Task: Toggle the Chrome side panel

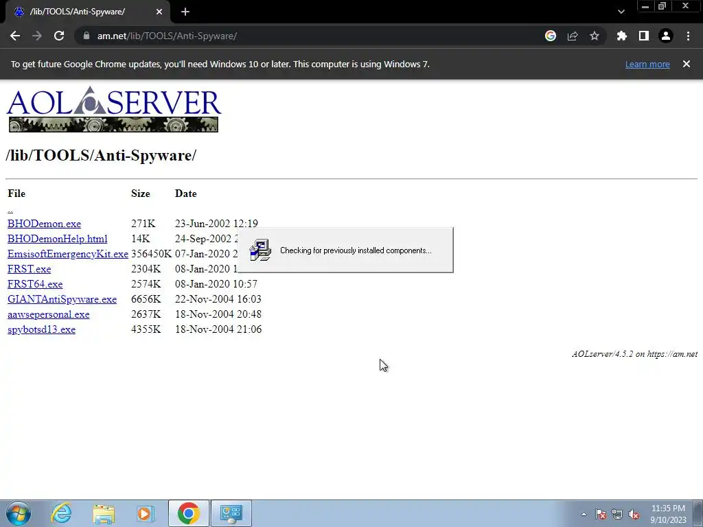Action: point(644,36)
